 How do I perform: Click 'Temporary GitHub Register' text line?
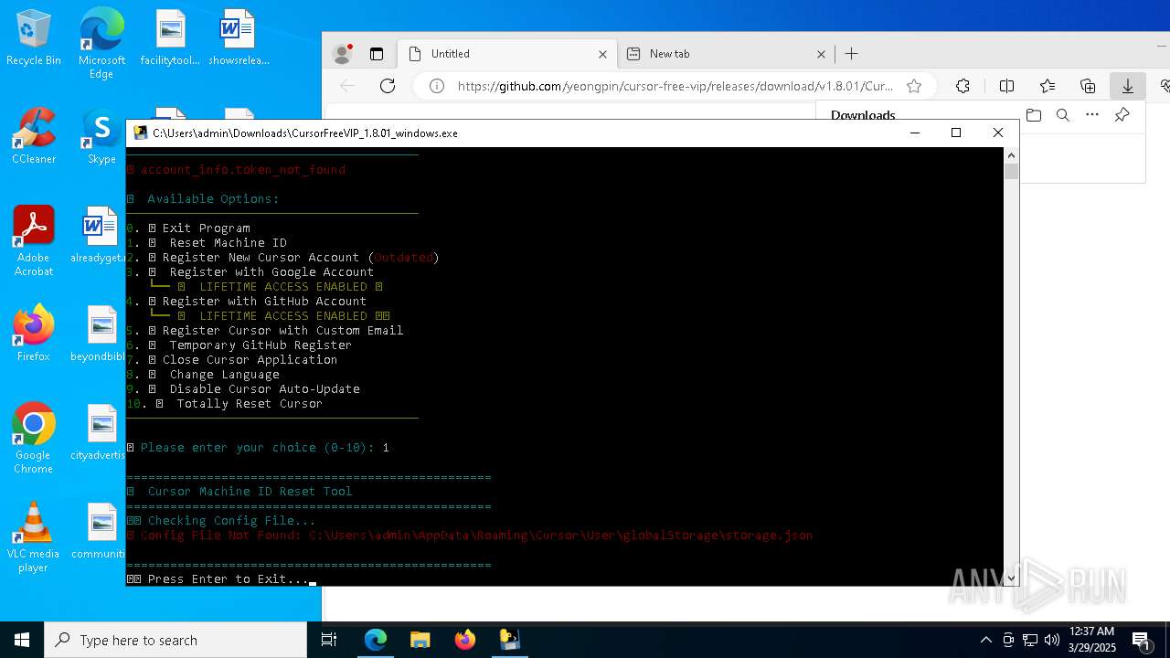tap(261, 345)
